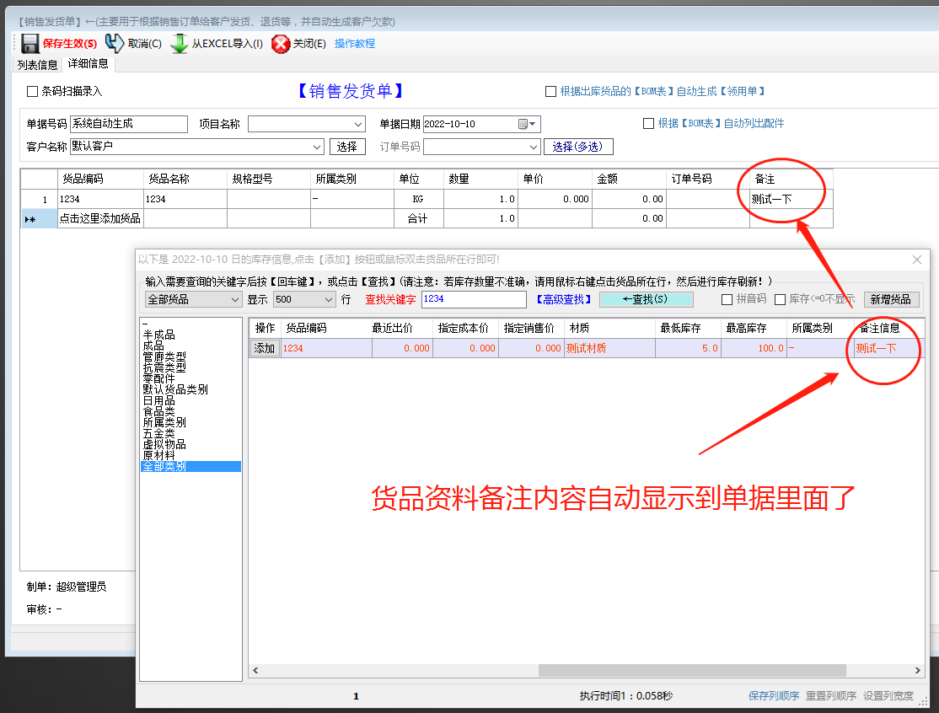
Task: Open the 显示 500 rows dropdown
Action: (x=330, y=299)
